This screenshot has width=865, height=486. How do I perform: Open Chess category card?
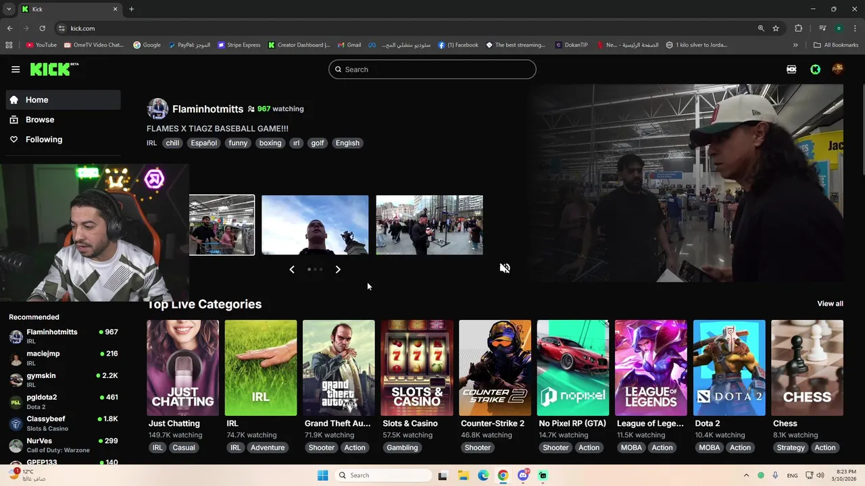pyautogui.click(x=807, y=368)
